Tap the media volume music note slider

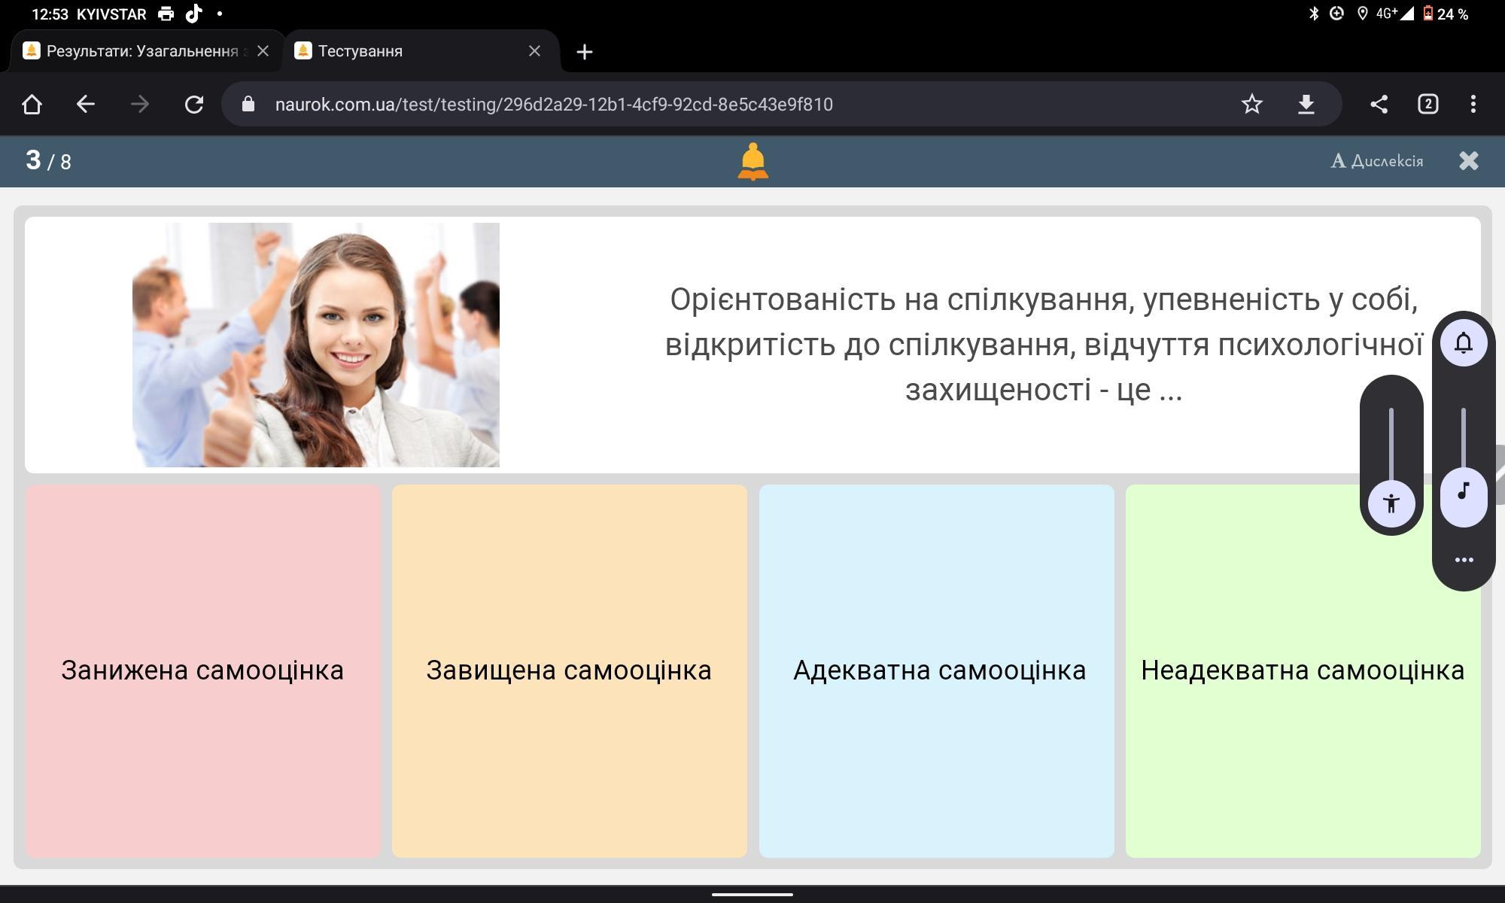pyautogui.click(x=1463, y=492)
